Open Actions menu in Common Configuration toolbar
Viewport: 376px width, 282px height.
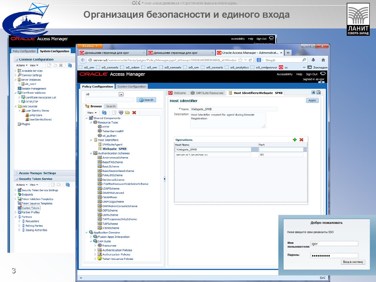[x=22, y=65]
